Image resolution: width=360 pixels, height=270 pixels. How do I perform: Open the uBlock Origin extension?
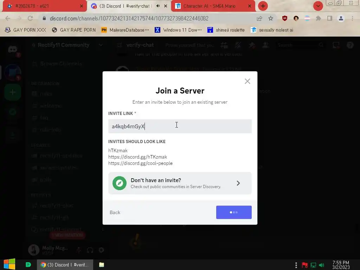click(285, 18)
